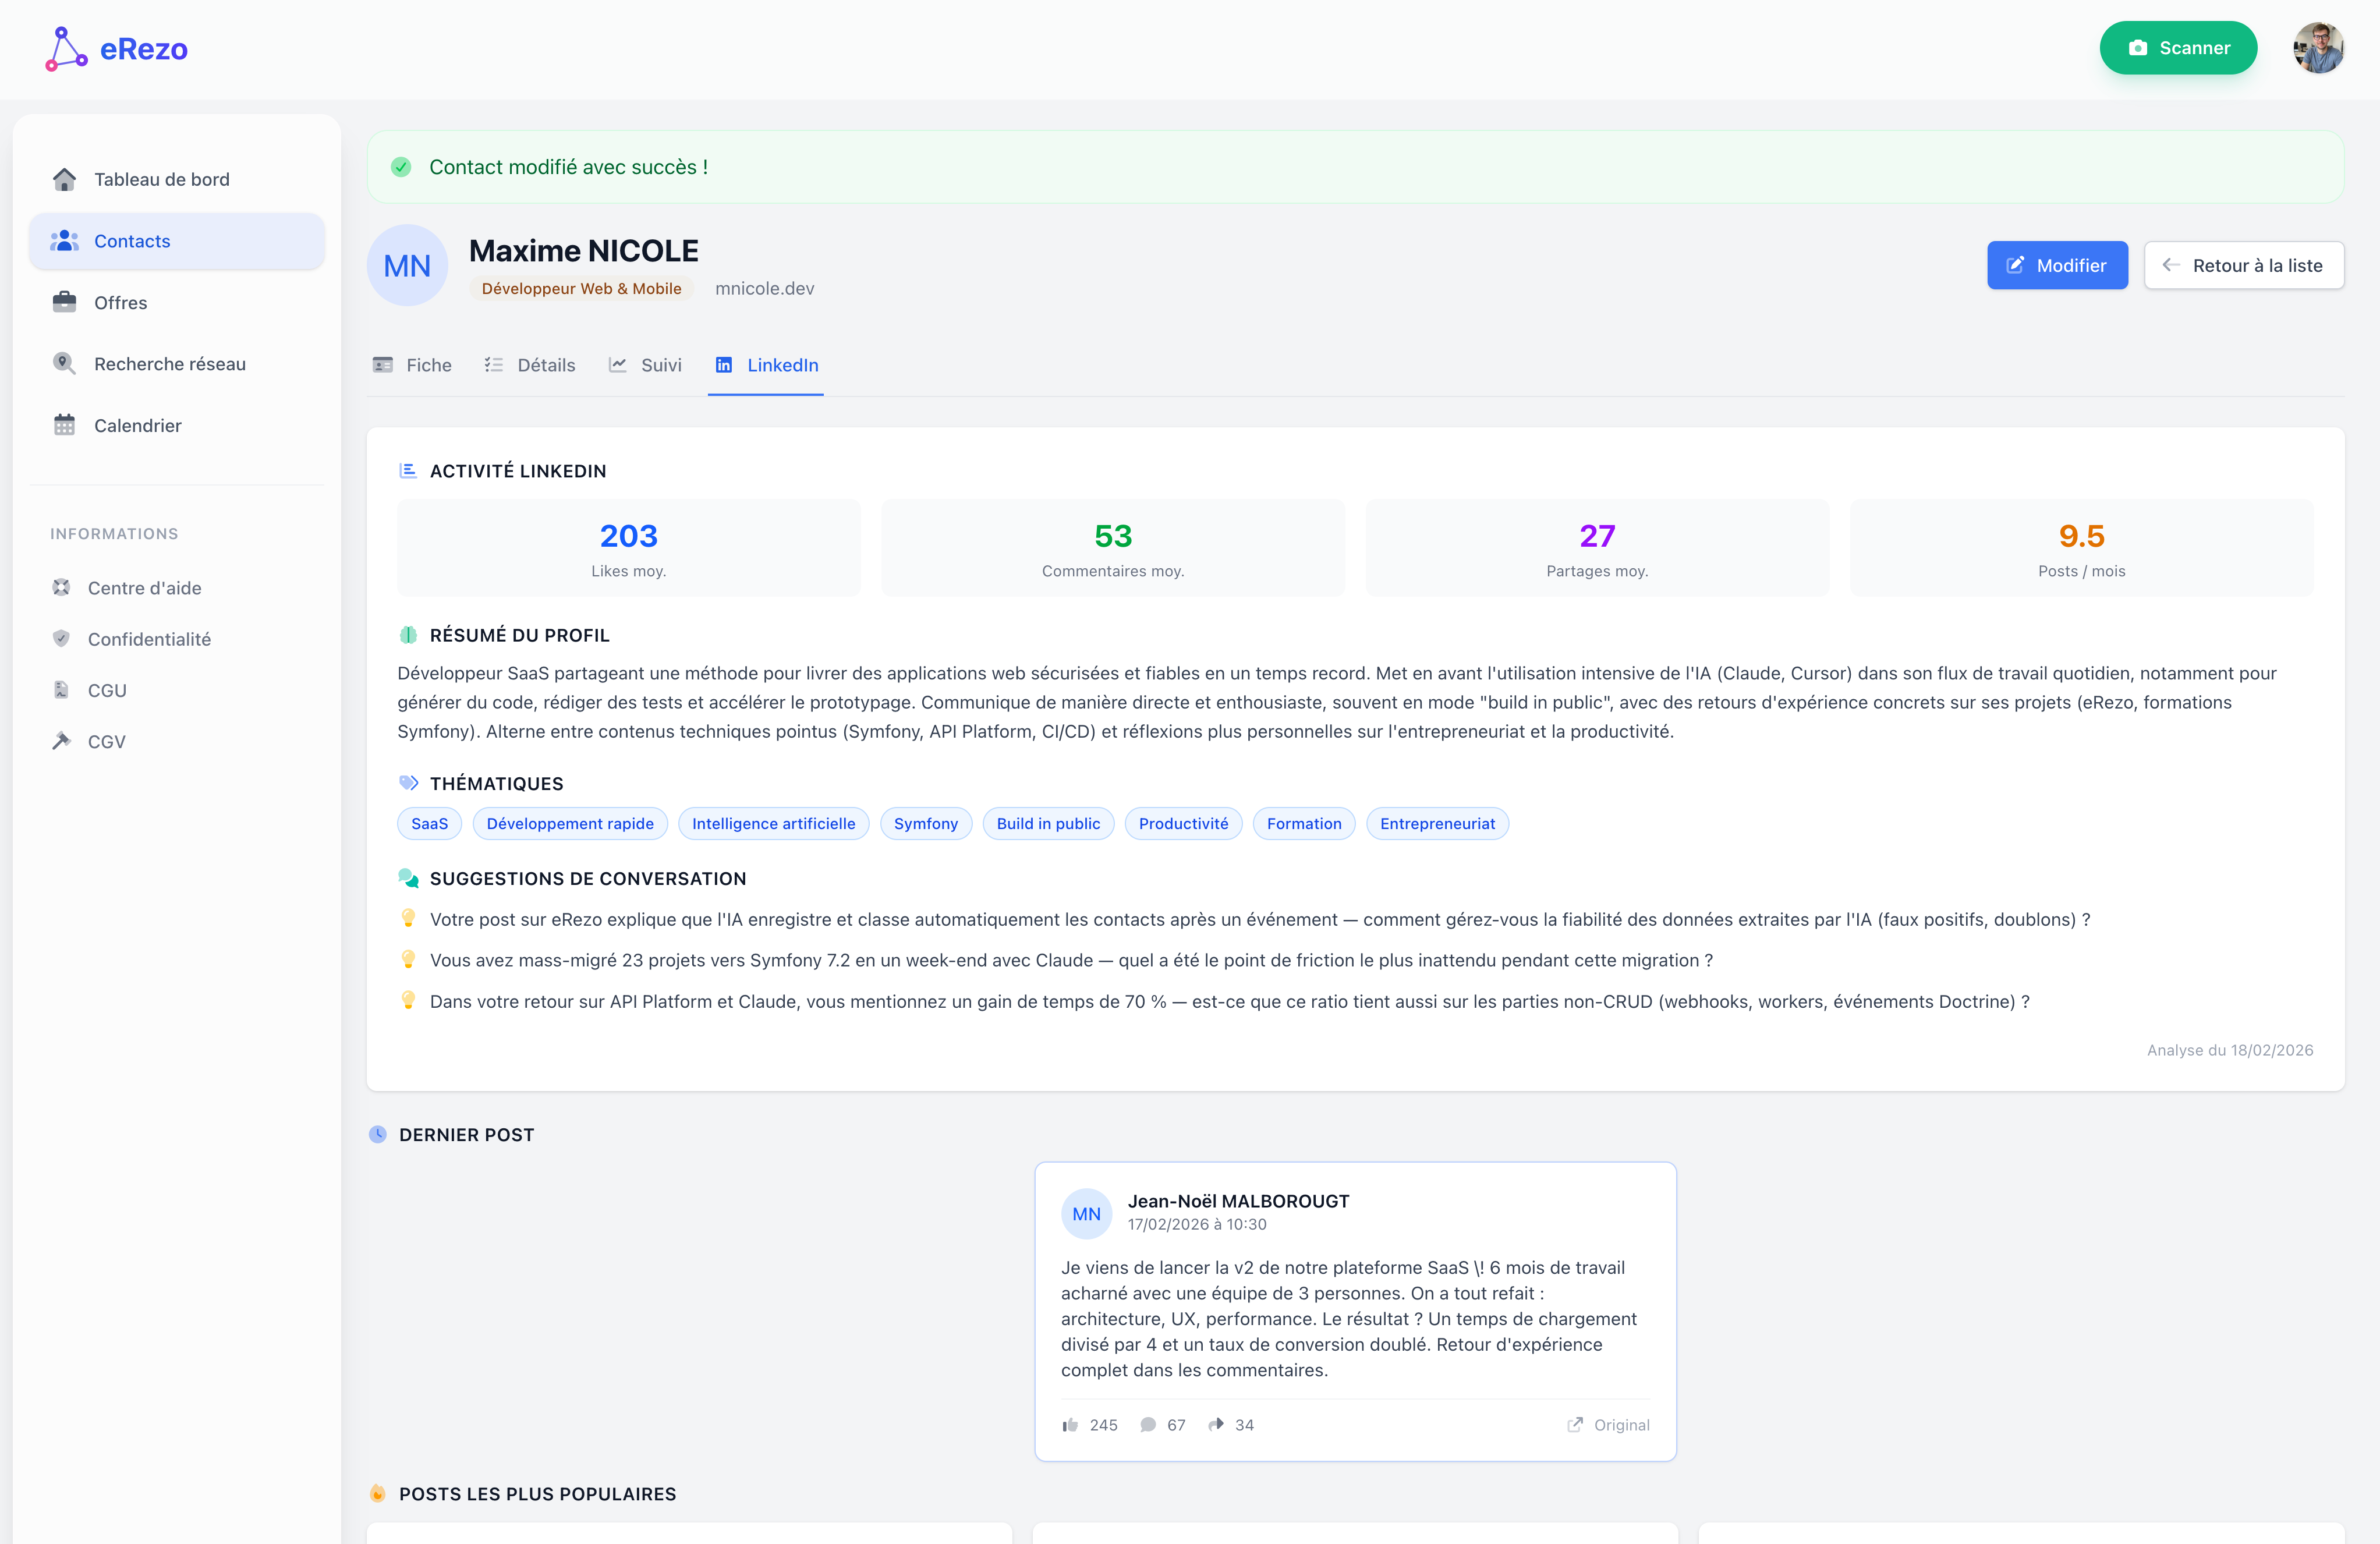The width and height of the screenshot is (2380, 1544).
Task: Open the Calendrier calendar icon
Action: pos(64,425)
